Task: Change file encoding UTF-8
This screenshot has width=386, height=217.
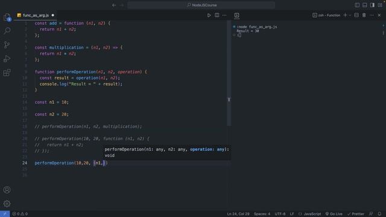Action: [x=280, y=214]
